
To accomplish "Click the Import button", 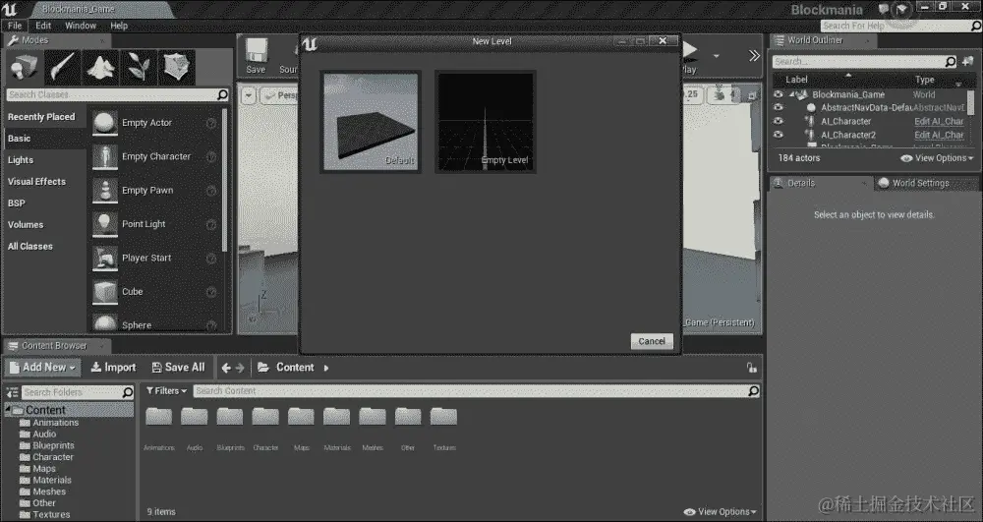I will [x=113, y=368].
